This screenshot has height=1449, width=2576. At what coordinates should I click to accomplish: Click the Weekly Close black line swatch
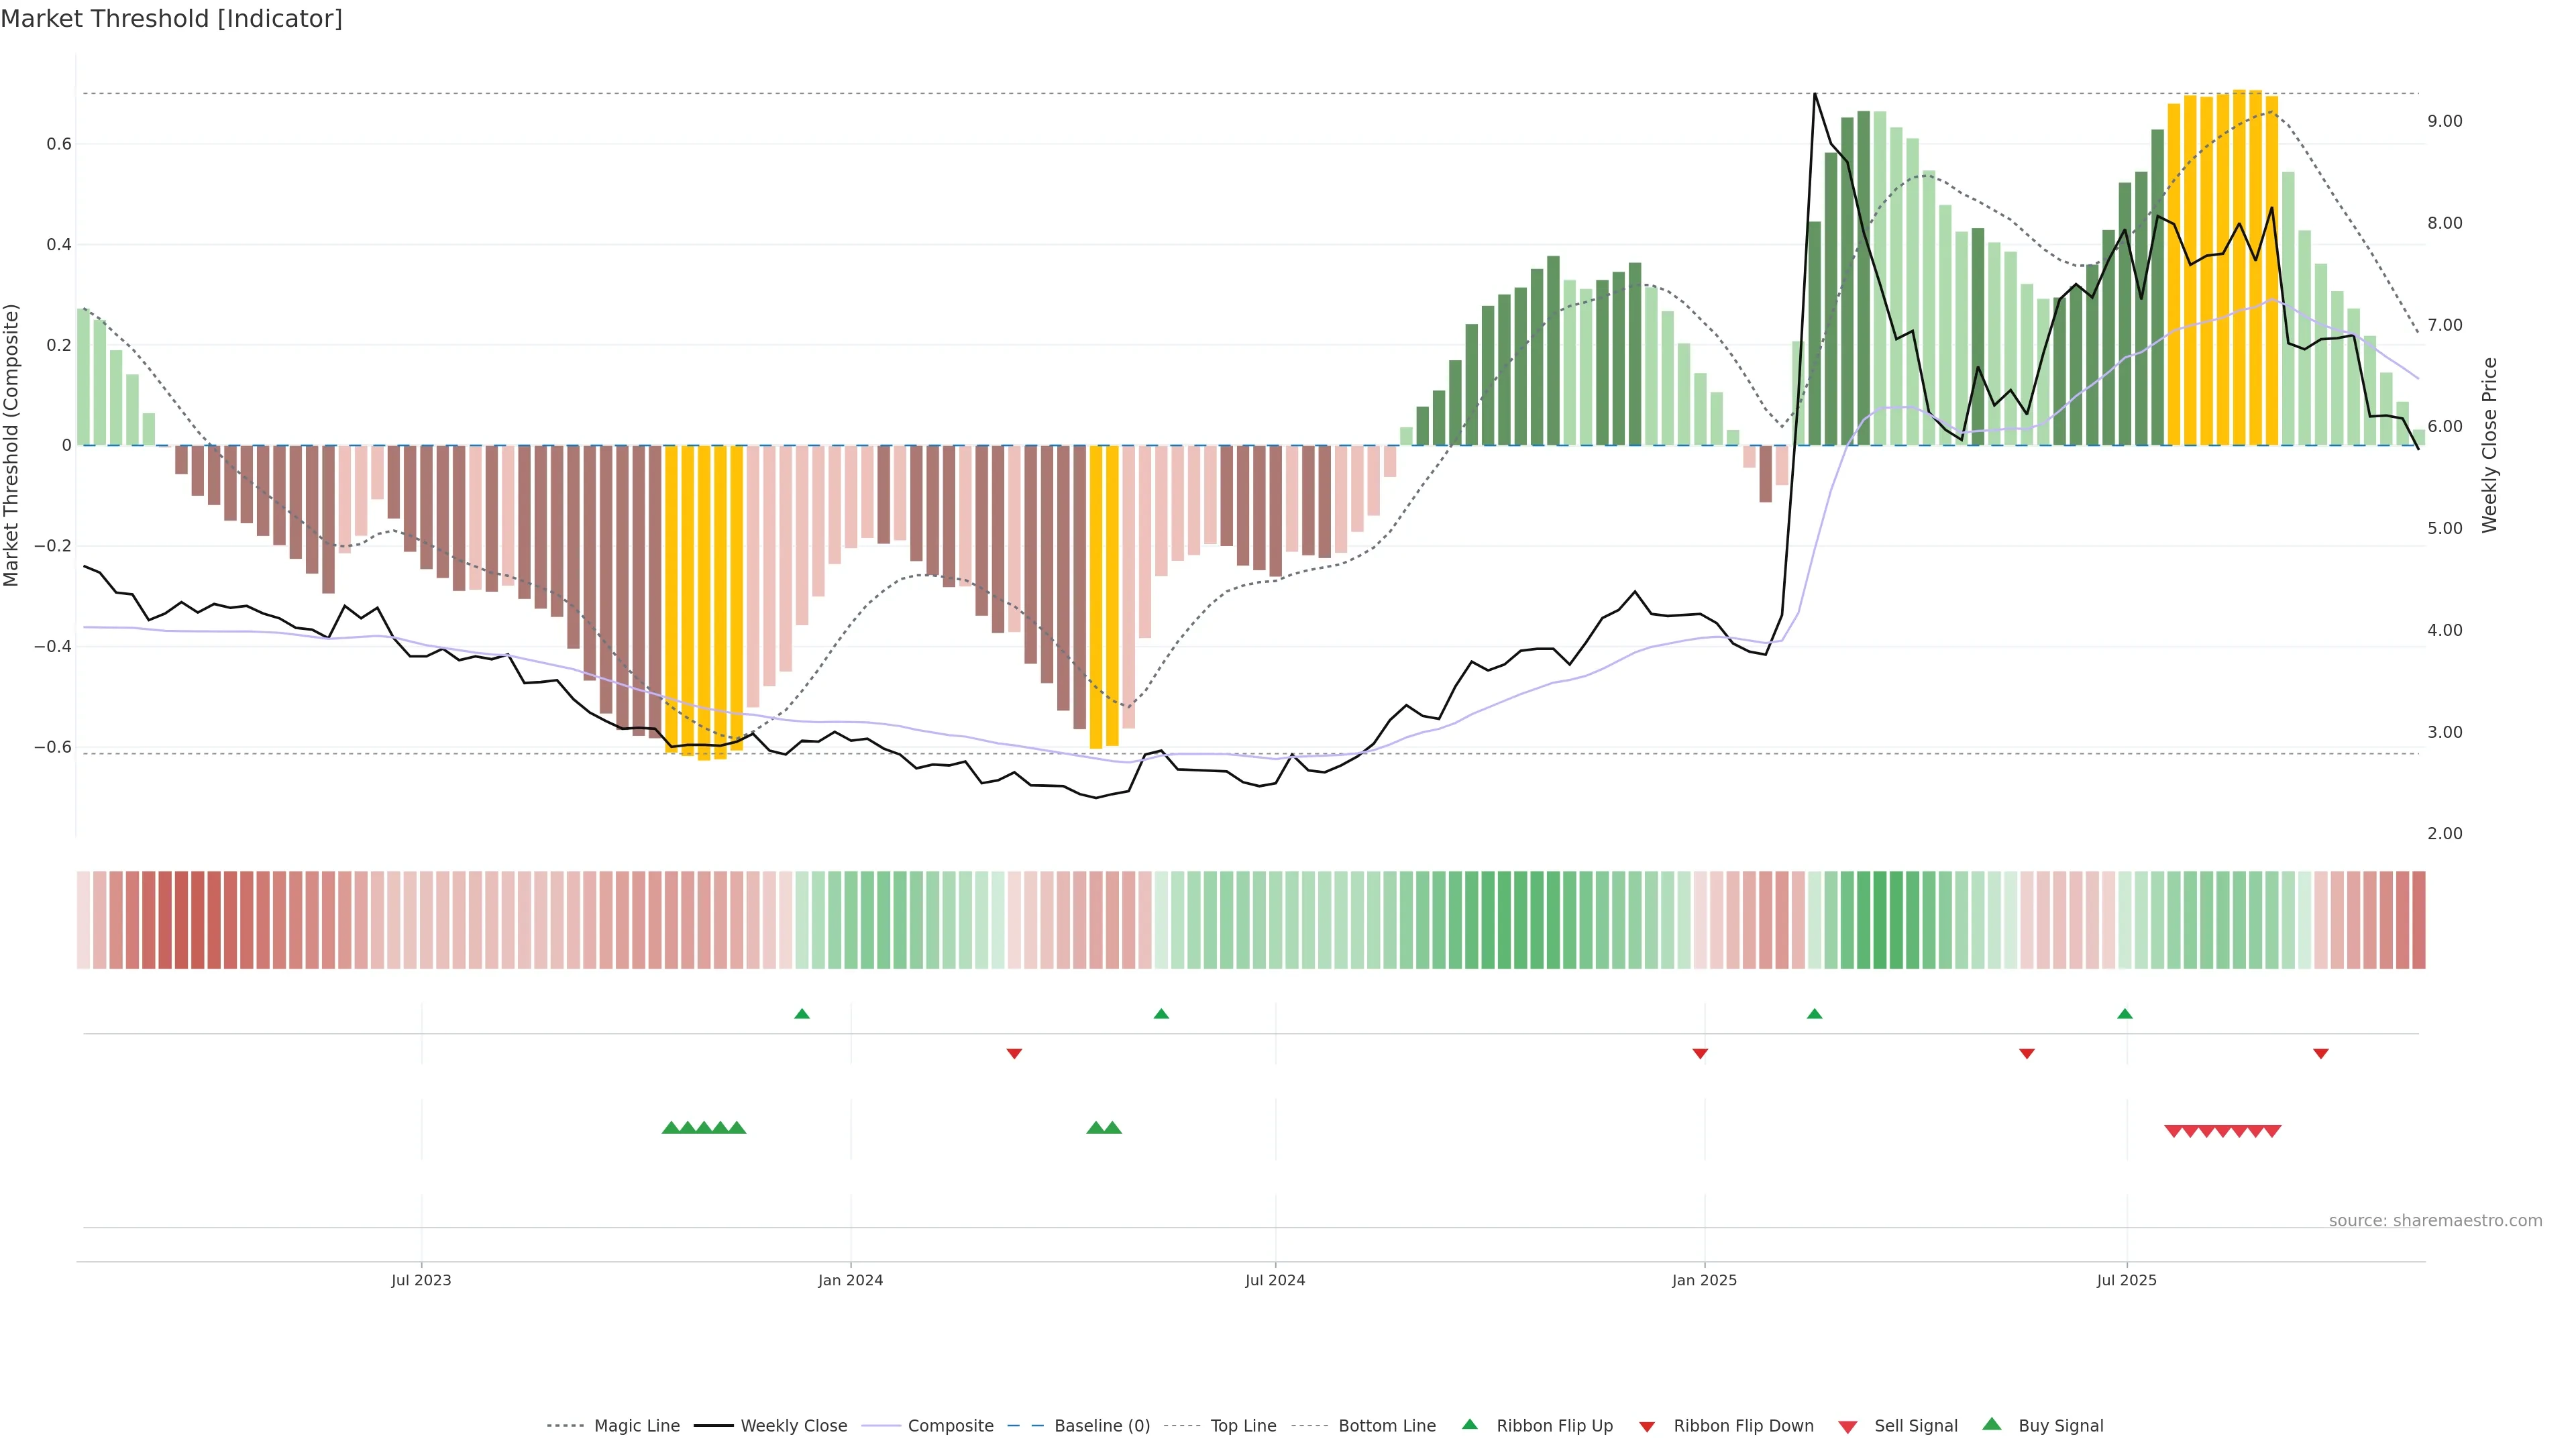coord(713,1426)
